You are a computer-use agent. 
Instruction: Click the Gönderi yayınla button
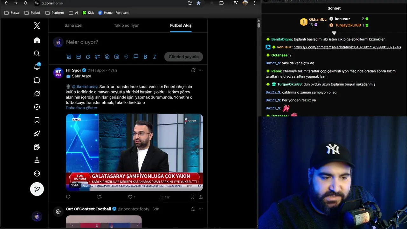click(x=183, y=57)
